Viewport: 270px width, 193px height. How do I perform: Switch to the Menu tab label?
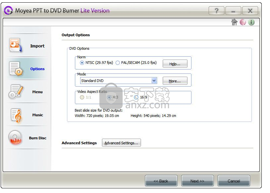click(x=37, y=92)
